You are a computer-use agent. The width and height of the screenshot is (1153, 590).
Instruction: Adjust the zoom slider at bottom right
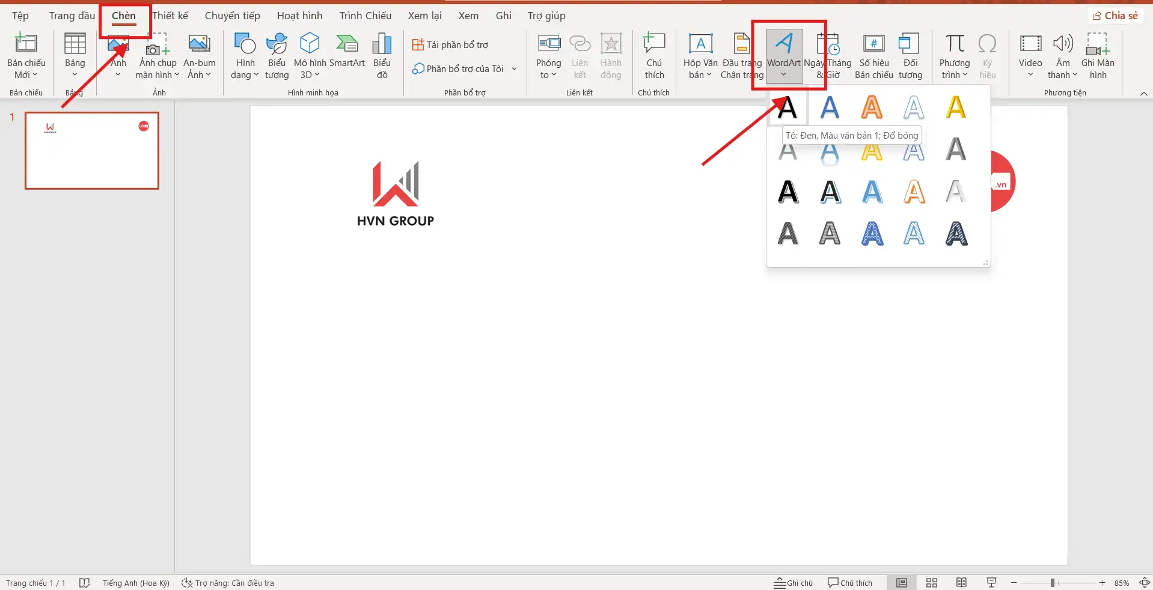(1054, 582)
